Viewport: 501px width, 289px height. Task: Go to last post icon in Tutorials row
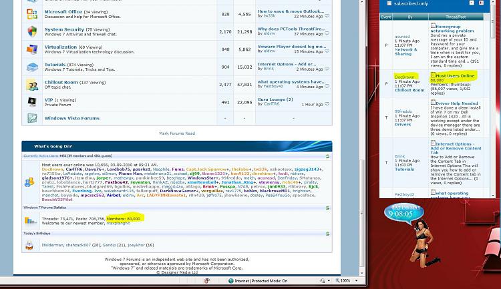coord(327,69)
